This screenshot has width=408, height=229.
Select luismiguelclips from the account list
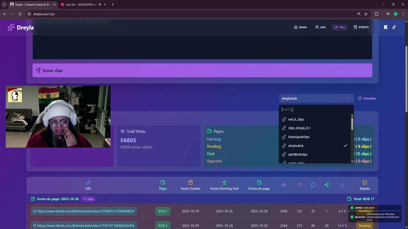315,137
